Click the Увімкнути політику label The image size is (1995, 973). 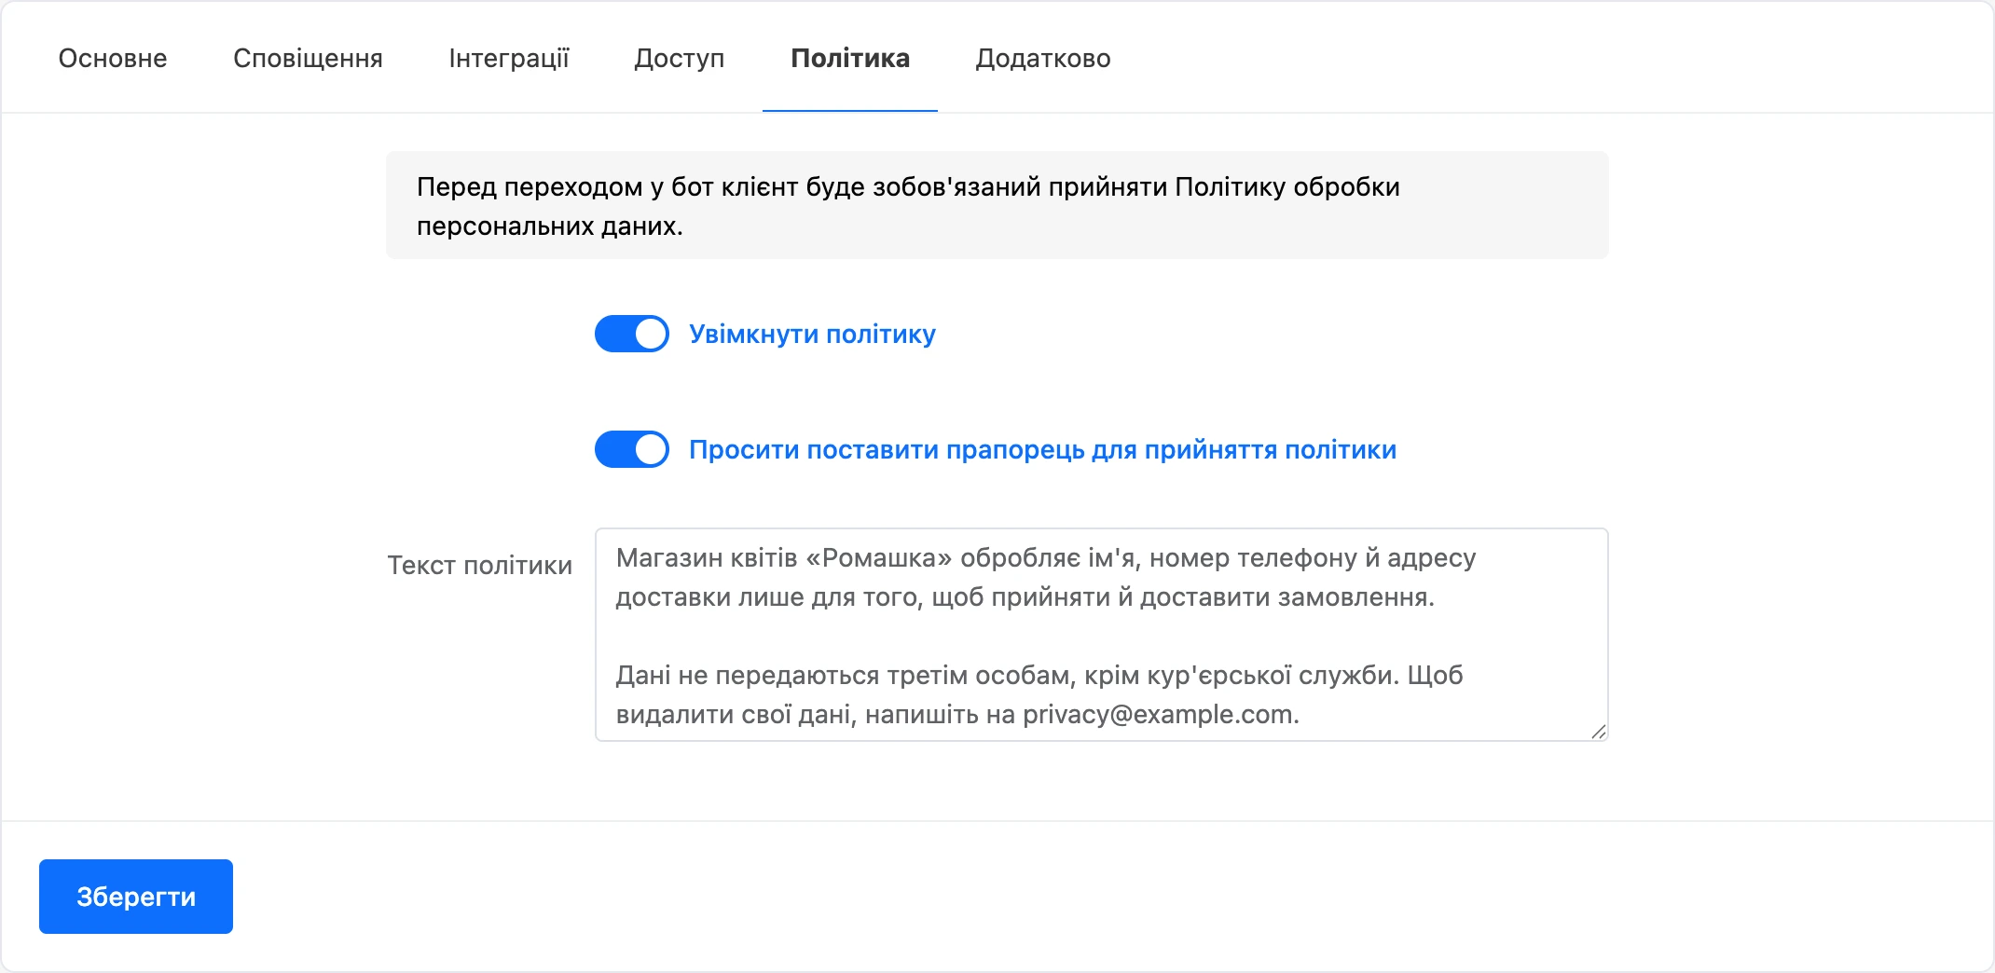click(x=812, y=334)
